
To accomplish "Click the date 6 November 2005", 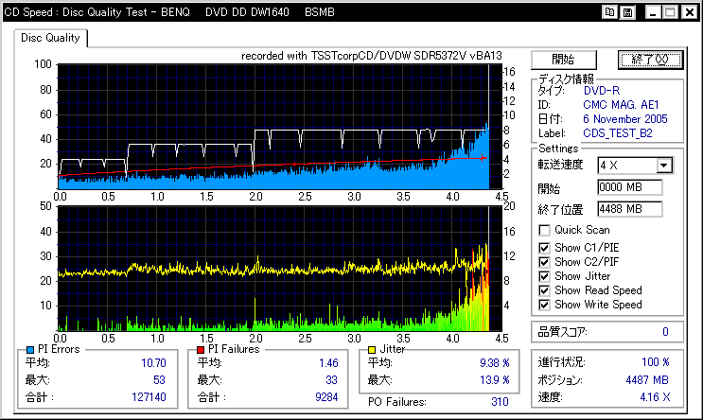I will click(625, 119).
